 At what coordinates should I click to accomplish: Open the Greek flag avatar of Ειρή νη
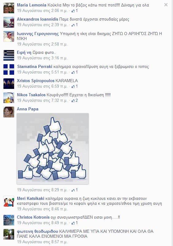(x=9, y=55)
